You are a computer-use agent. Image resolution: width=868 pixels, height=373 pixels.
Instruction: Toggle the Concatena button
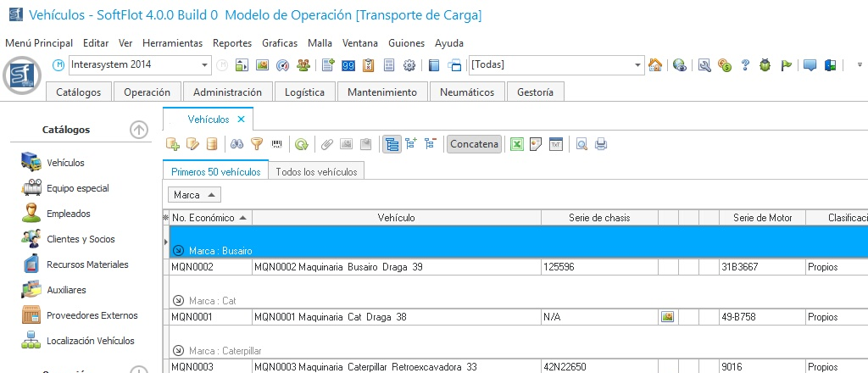tap(474, 144)
